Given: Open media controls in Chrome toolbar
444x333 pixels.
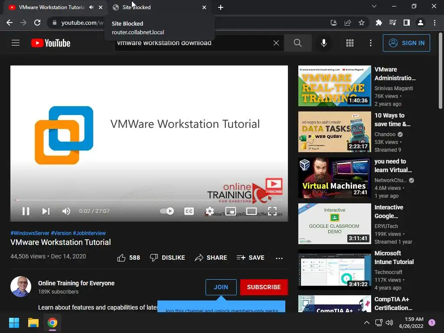Looking at the screenshot, I should [392, 23].
